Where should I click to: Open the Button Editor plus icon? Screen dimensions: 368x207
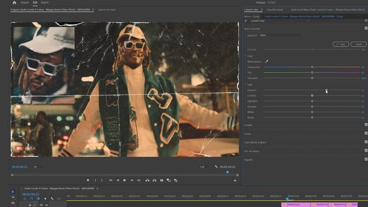(235, 181)
